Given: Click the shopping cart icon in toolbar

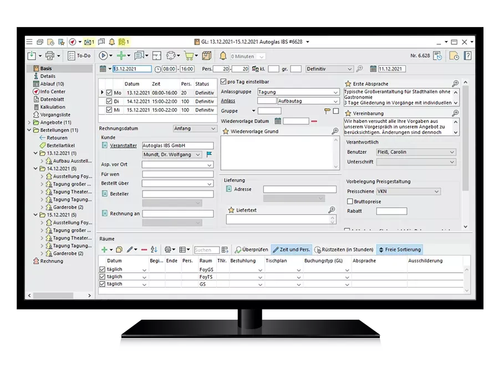Looking at the screenshot, I should coord(189,56).
